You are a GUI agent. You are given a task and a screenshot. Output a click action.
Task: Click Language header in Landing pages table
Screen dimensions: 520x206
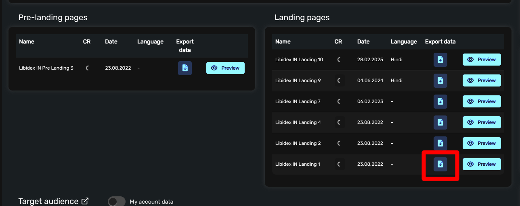click(404, 41)
